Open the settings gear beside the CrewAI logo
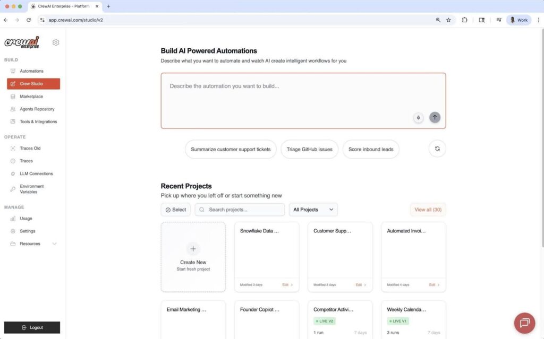The width and height of the screenshot is (544, 339). (x=55, y=42)
